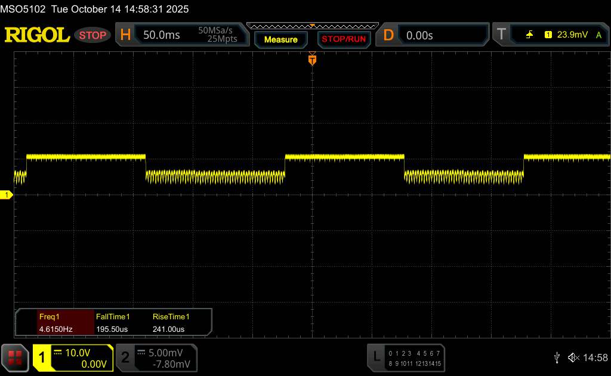This screenshot has height=376, width=611.
Task: Select the orange D delay icon
Action: 388,35
